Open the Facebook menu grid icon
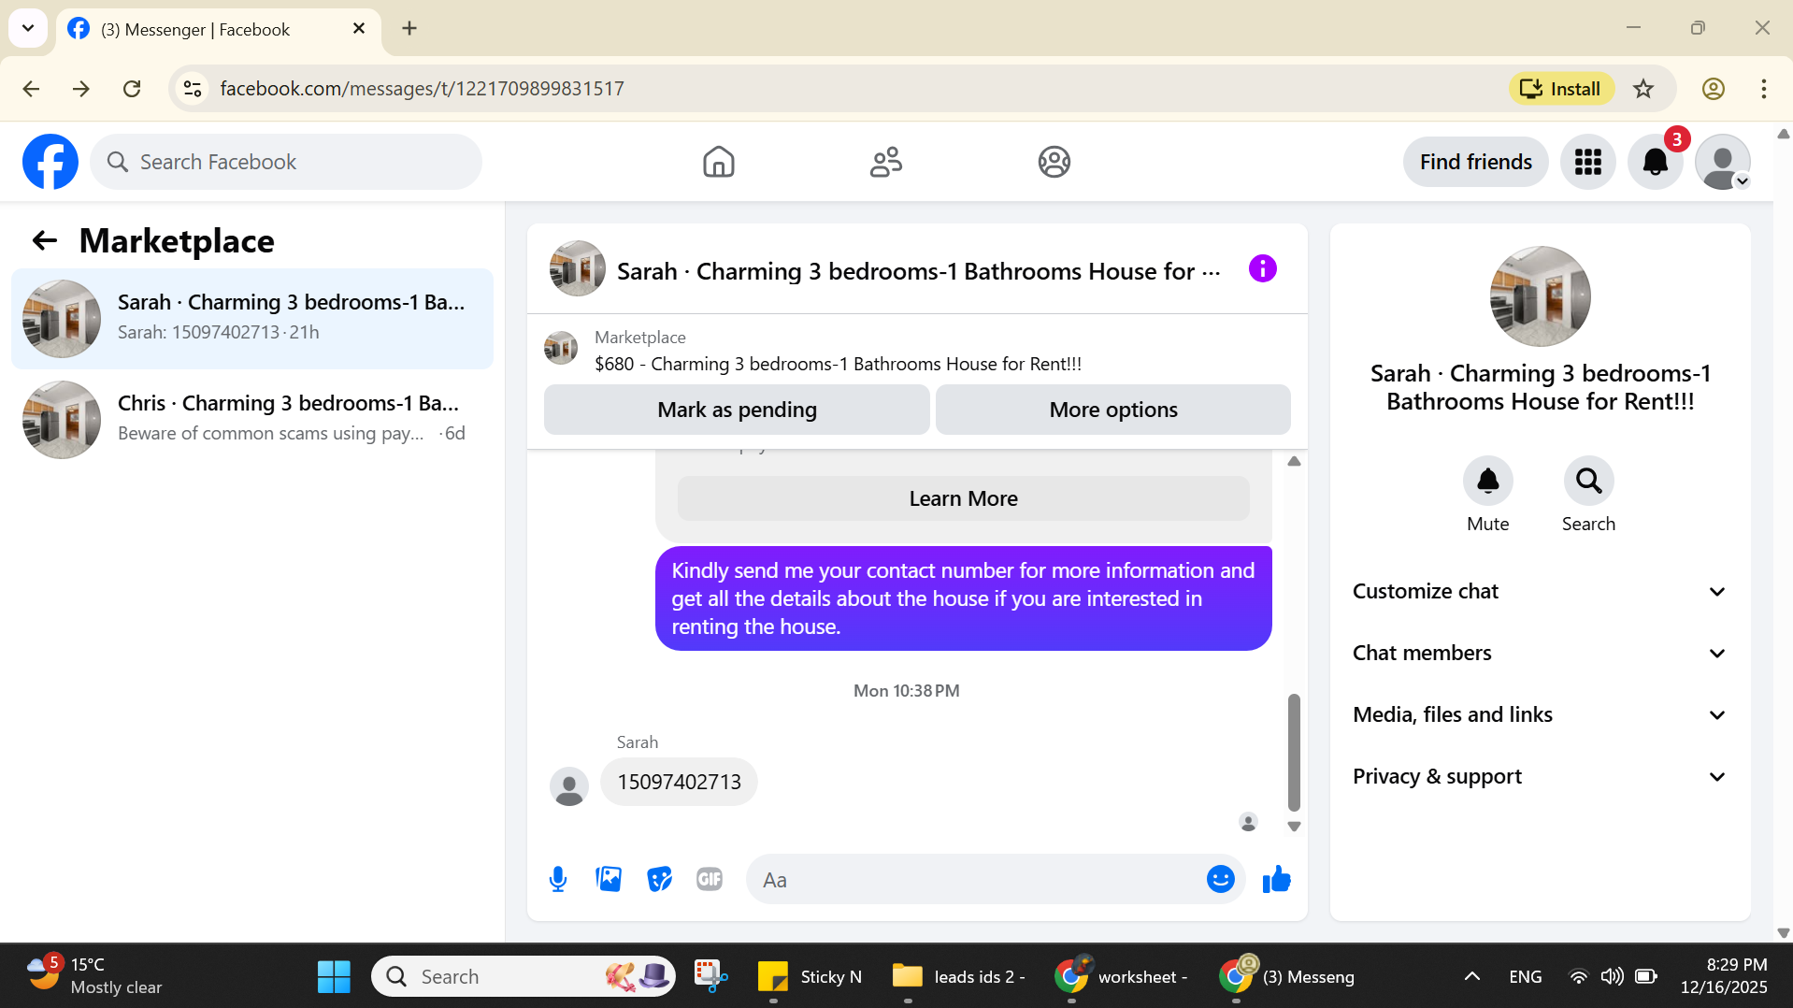Viewport: 1793px width, 1008px height. 1587,162
